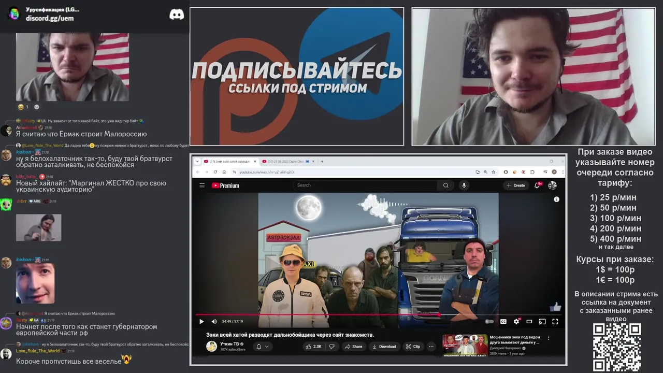
Task: Create a Clip of the video
Action: click(x=413, y=347)
